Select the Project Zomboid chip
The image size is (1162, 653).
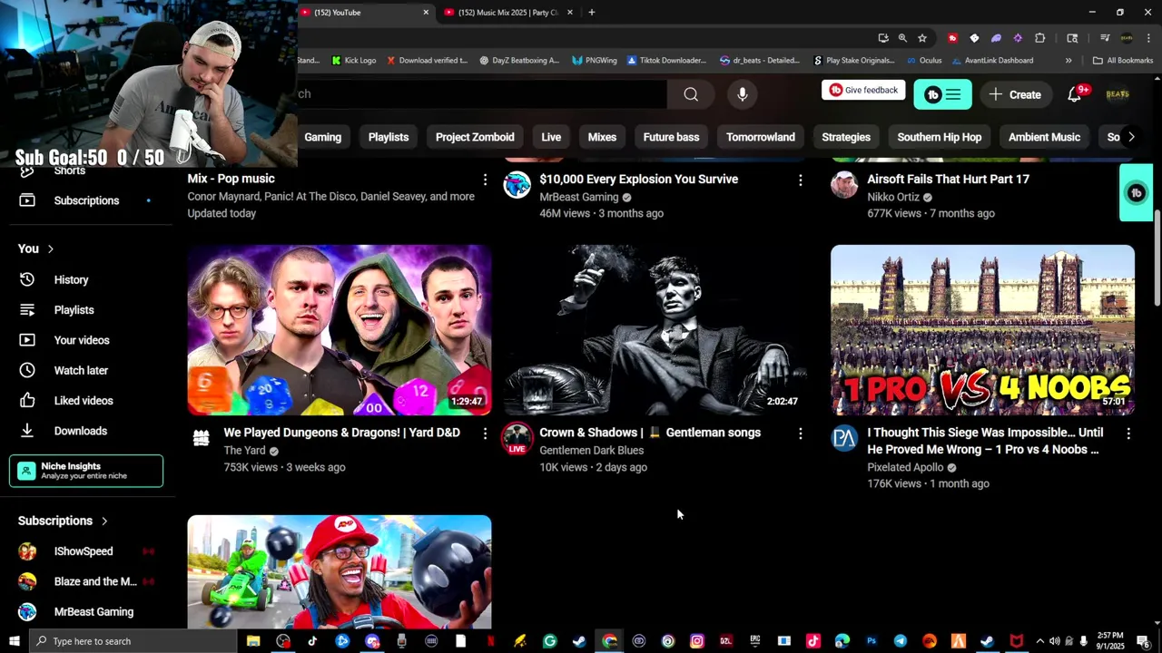click(x=475, y=137)
